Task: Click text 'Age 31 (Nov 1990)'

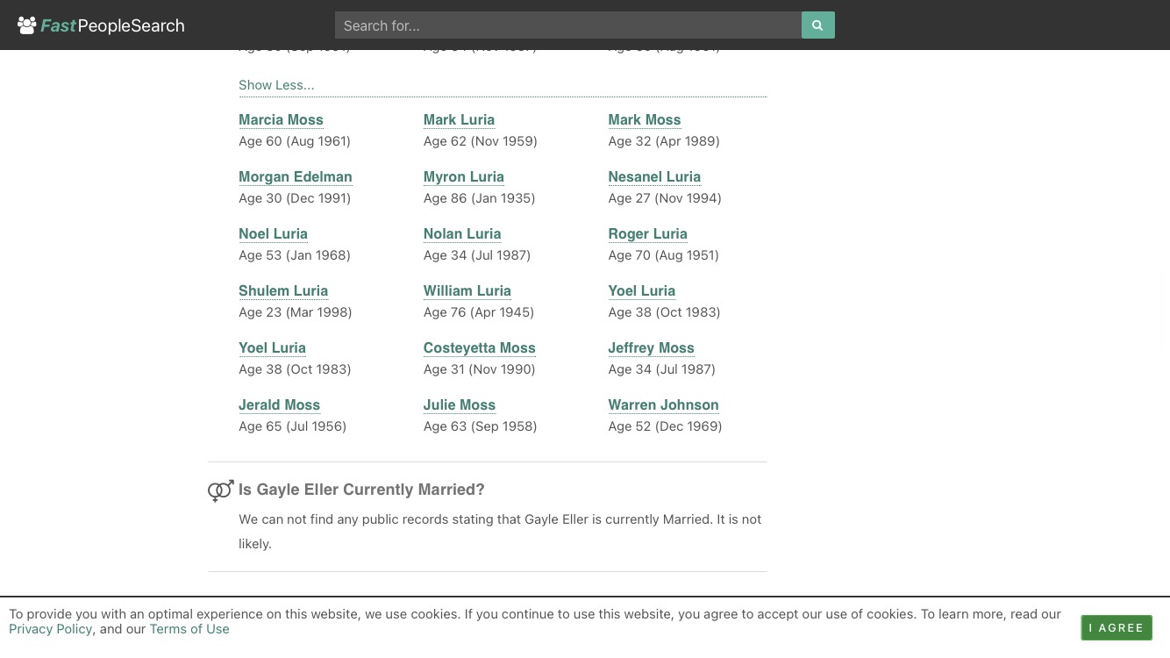Action: [x=480, y=369]
